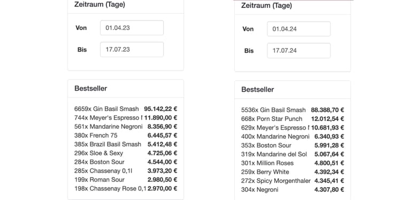Click the 272x Spicy Morgenthaler row

[x=292, y=181]
